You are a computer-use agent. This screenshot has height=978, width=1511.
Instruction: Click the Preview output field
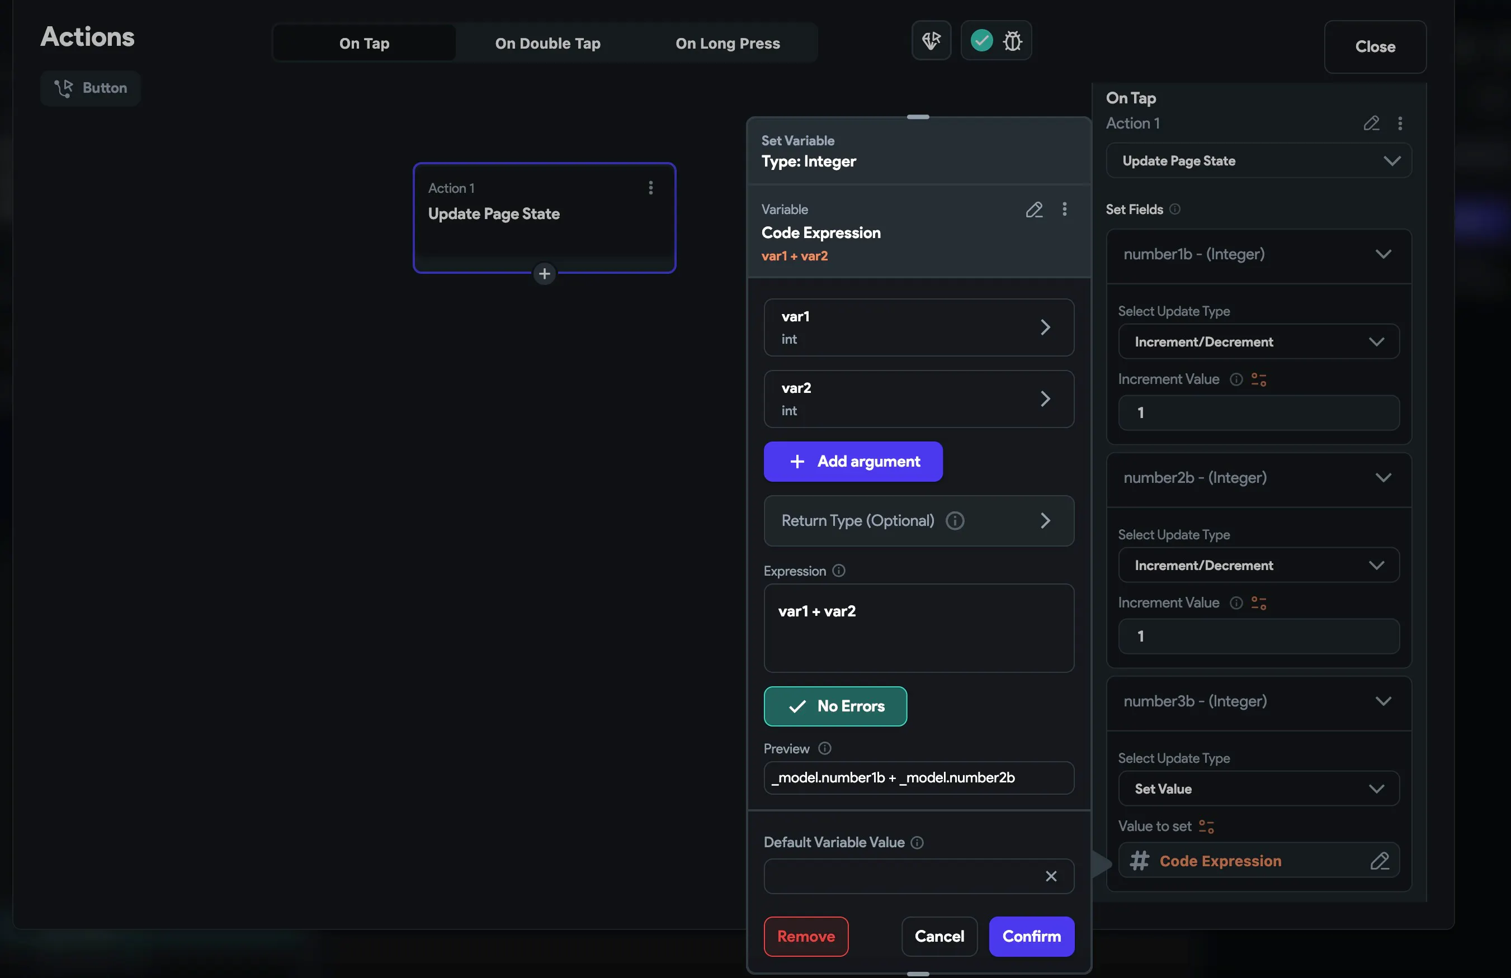coord(918,777)
